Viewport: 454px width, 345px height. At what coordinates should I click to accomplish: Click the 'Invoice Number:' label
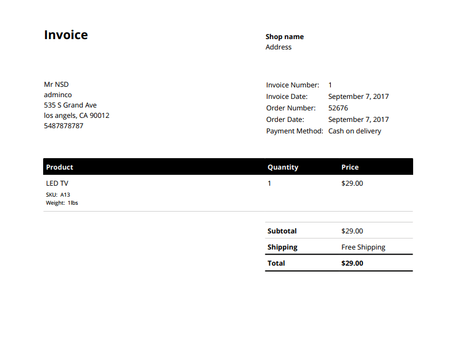[x=292, y=85]
